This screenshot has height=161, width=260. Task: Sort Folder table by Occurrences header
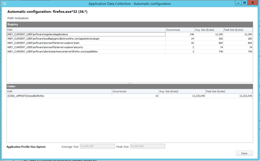135,91
